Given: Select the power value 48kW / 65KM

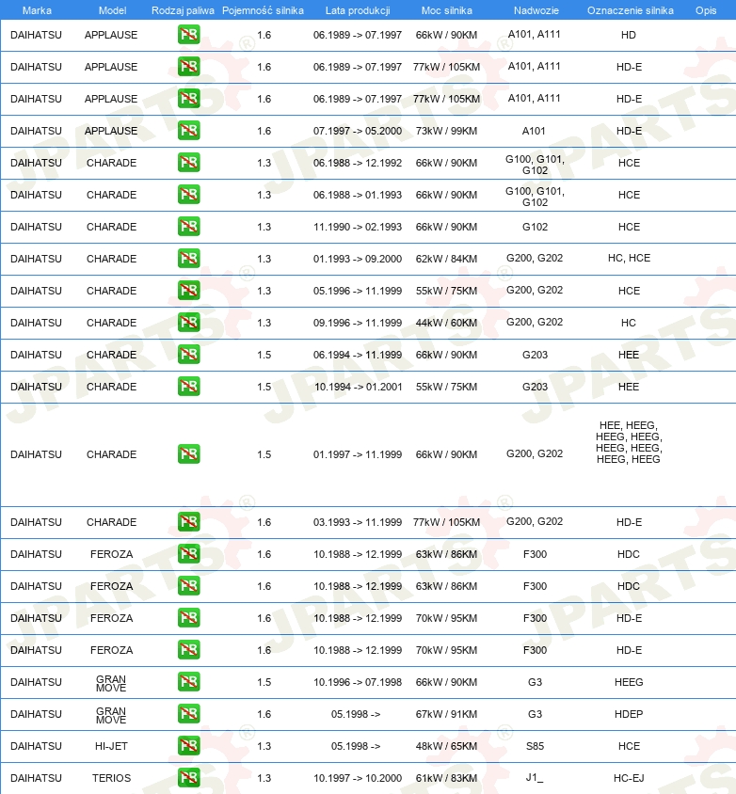Looking at the screenshot, I should (446, 746).
